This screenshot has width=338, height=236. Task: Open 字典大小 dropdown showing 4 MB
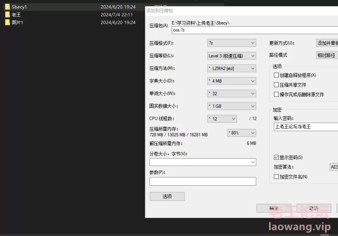(x=232, y=81)
